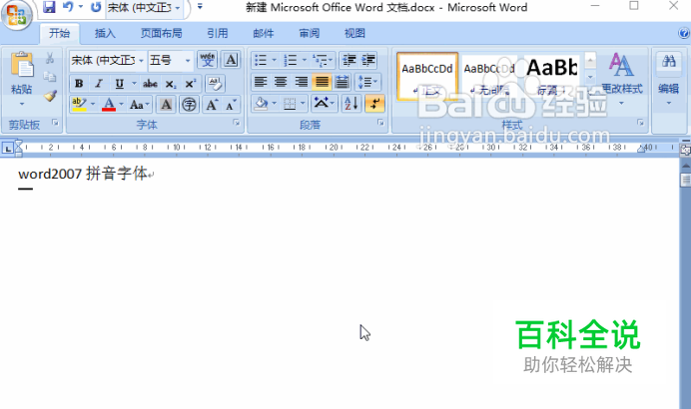Screen dimensions: 691x409
Task: Open the 编辑 (Editing) group menu
Action: tap(668, 79)
